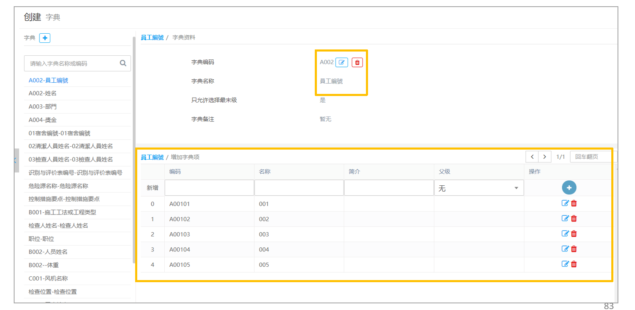
Task: Delete dictionary A002 using red trash icon
Action: click(357, 62)
